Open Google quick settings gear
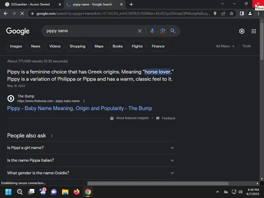Viewport: 264px width, 198px height. (x=242, y=31)
